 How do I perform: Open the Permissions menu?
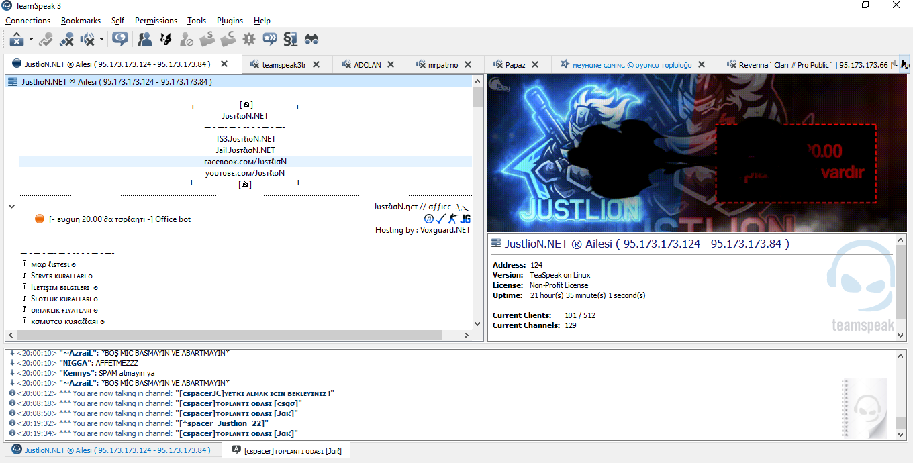pos(156,21)
